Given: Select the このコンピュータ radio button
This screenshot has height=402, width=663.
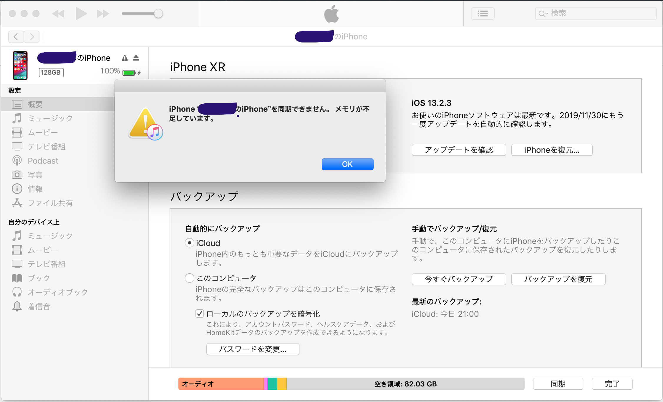Looking at the screenshot, I should 190,278.
